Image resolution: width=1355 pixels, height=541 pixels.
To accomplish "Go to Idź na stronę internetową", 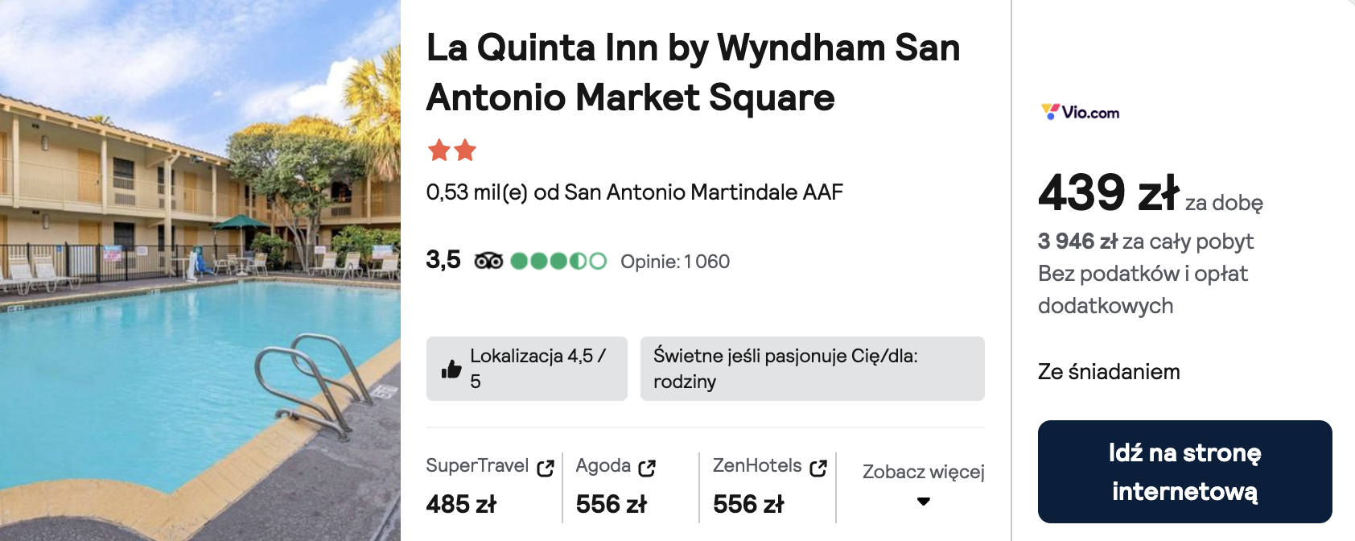I will click(1185, 472).
